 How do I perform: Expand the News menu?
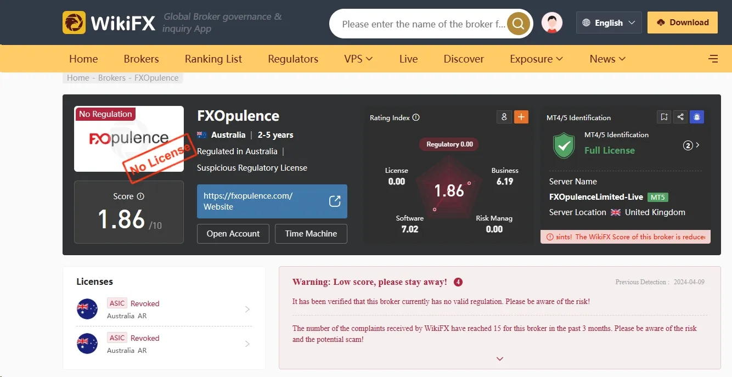coord(607,59)
